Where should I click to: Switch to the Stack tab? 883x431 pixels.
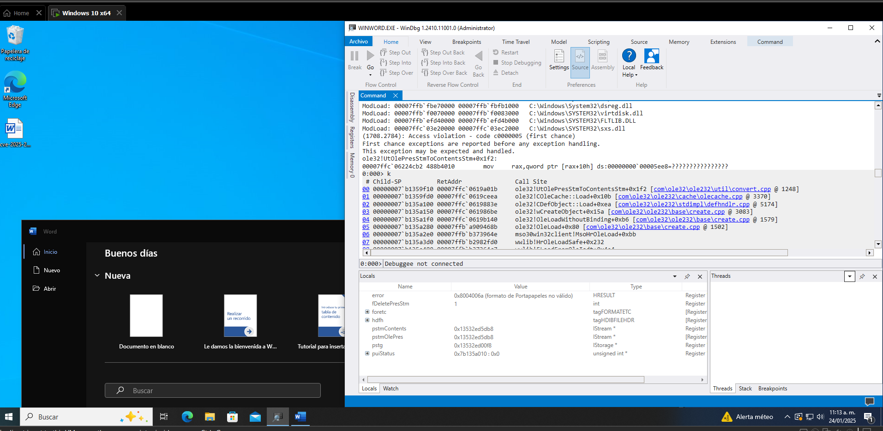coord(745,389)
